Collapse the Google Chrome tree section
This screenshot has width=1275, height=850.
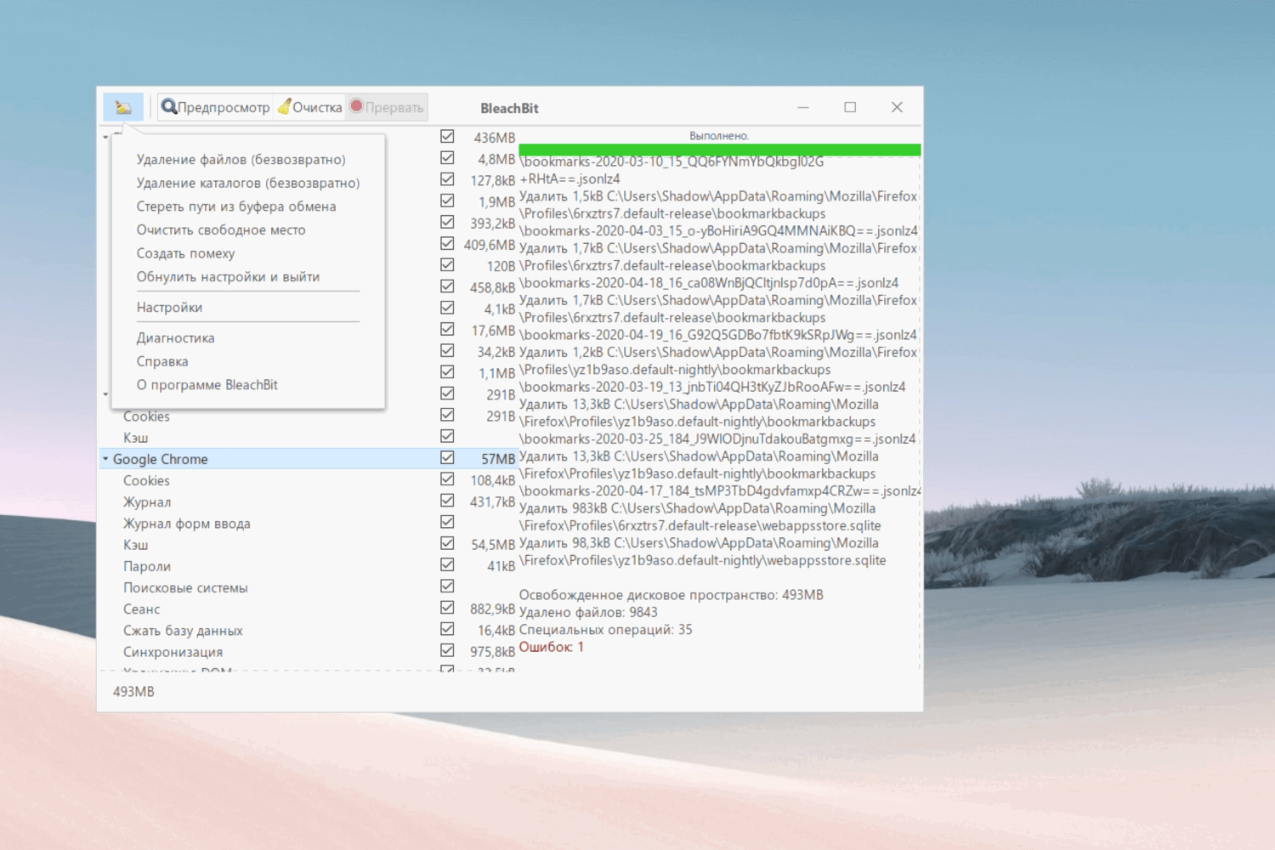point(105,458)
